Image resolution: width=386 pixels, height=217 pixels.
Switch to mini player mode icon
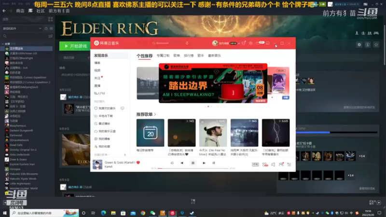[x=268, y=43]
